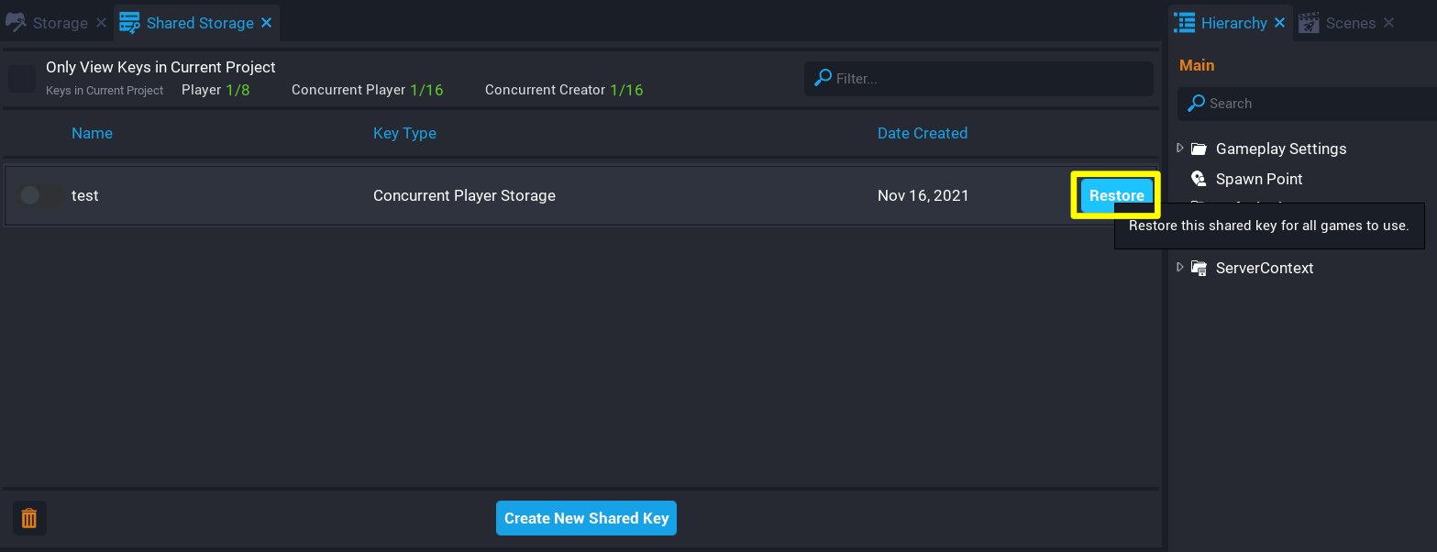This screenshot has height=552, width=1437.
Task: Click the Storage tab's gamepad icon
Action: [15, 21]
